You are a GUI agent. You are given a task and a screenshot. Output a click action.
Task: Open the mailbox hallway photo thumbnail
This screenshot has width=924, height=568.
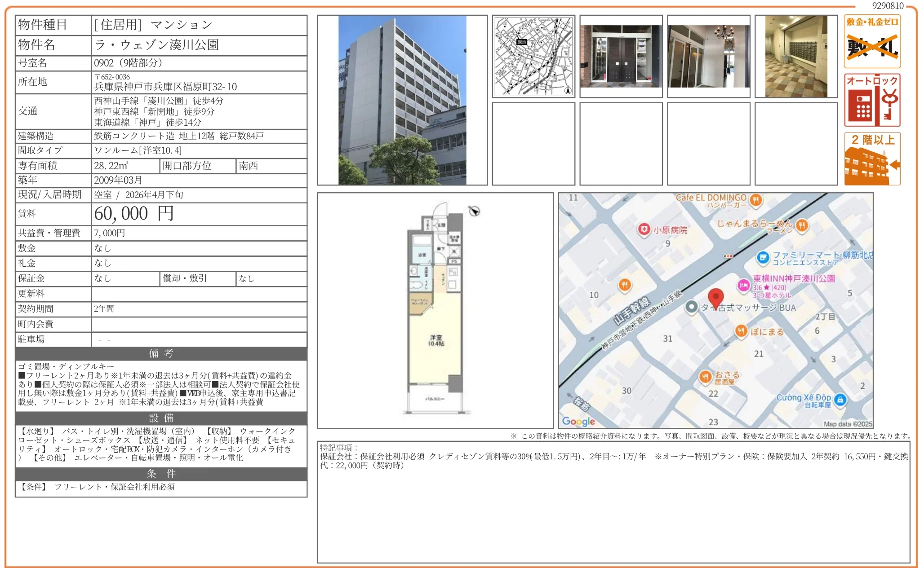point(796,56)
